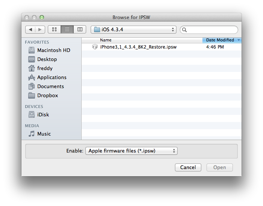Switch to list view
Image resolution: width=263 pixels, height=206 pixels.
[x=67, y=29]
